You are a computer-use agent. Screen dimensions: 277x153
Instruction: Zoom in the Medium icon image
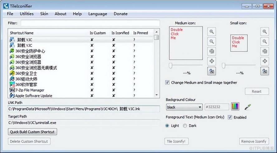[x=212, y=32]
